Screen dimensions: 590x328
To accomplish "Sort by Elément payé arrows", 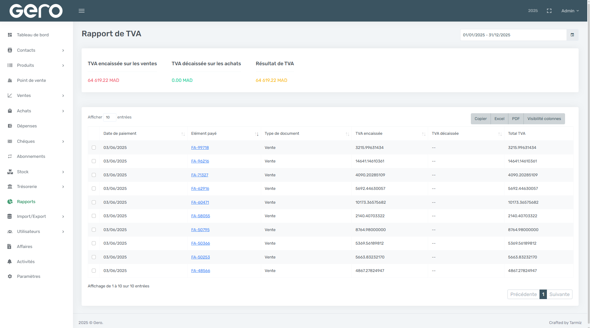I will (257, 134).
